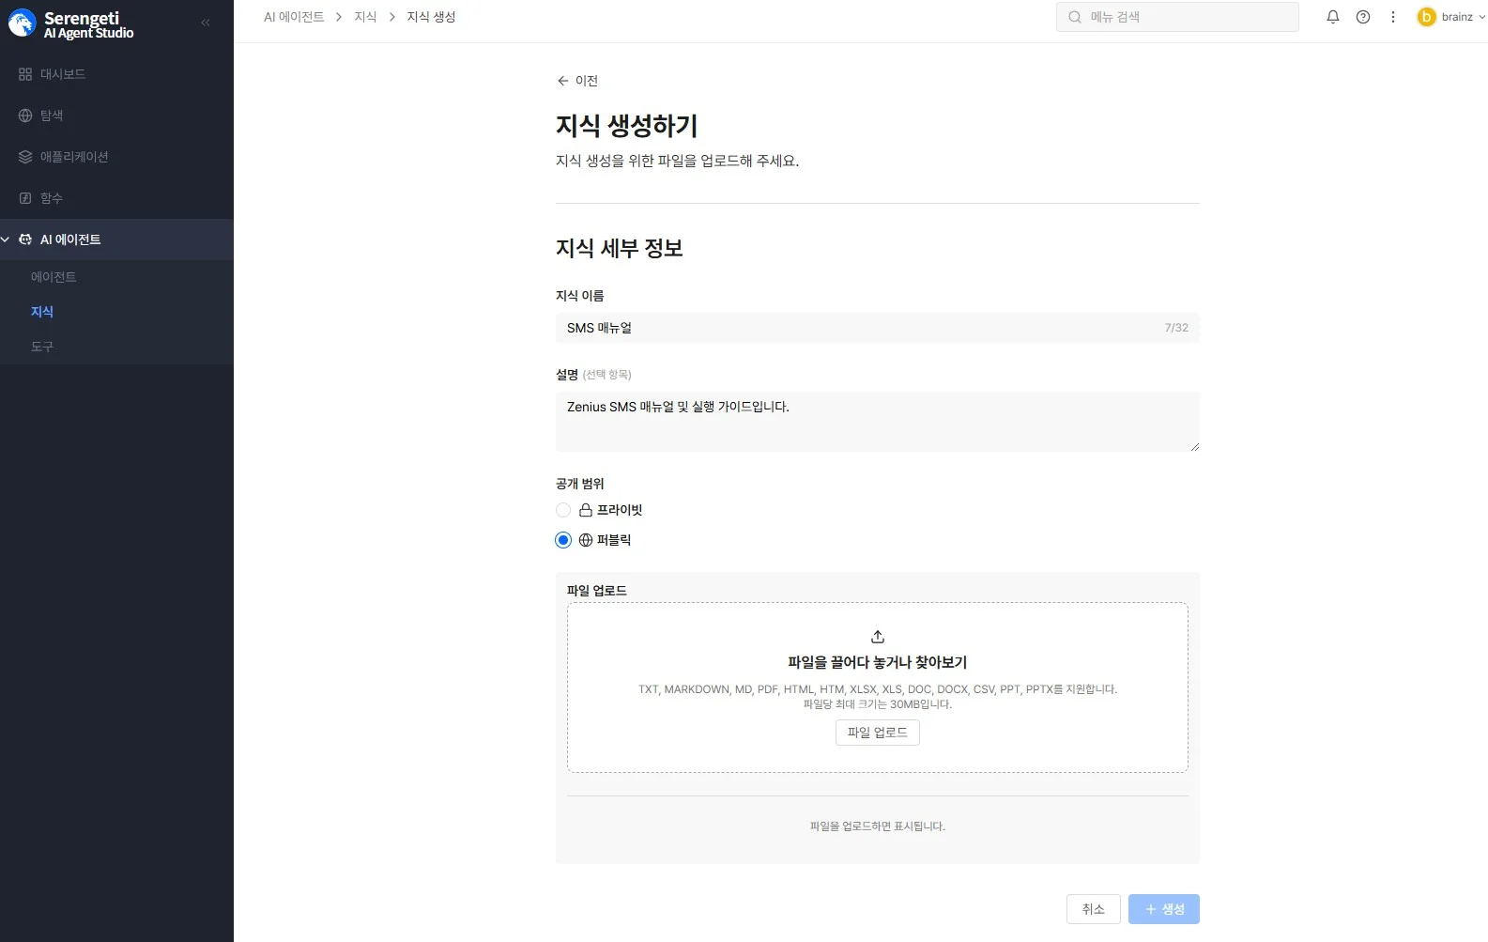
Task: Click the 생성 create button
Action: (x=1163, y=909)
